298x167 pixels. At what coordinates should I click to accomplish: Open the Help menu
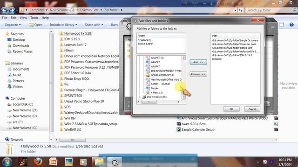[x=45, y=18]
